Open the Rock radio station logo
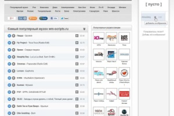This screenshot has height=116, width=174. (124, 38)
